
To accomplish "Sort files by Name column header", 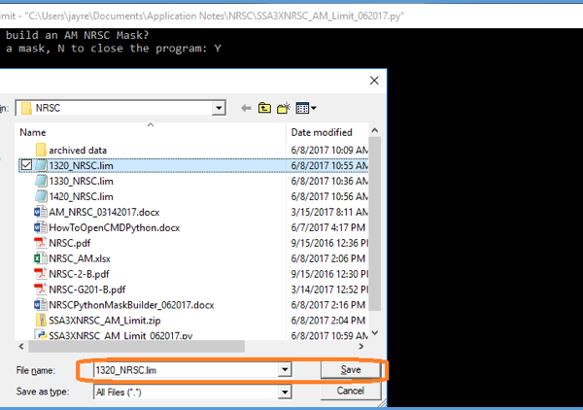I will coord(146,131).
